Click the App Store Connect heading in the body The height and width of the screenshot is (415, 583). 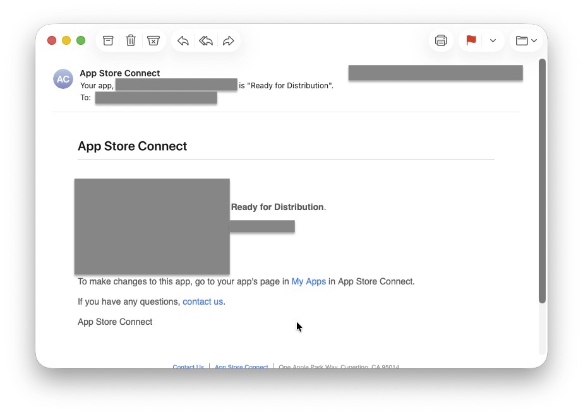click(133, 146)
